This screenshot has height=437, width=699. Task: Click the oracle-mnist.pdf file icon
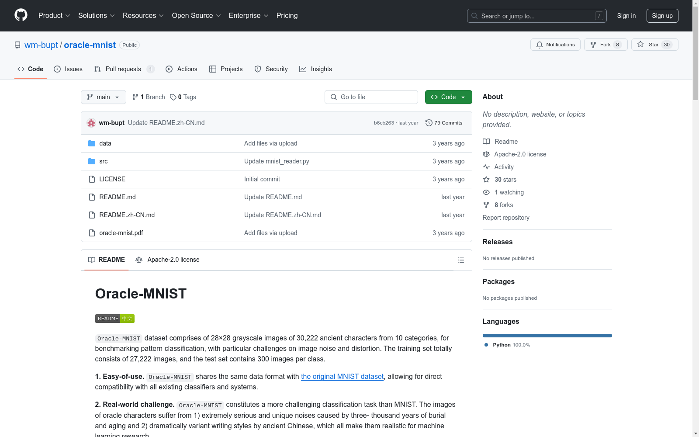pyautogui.click(x=92, y=233)
